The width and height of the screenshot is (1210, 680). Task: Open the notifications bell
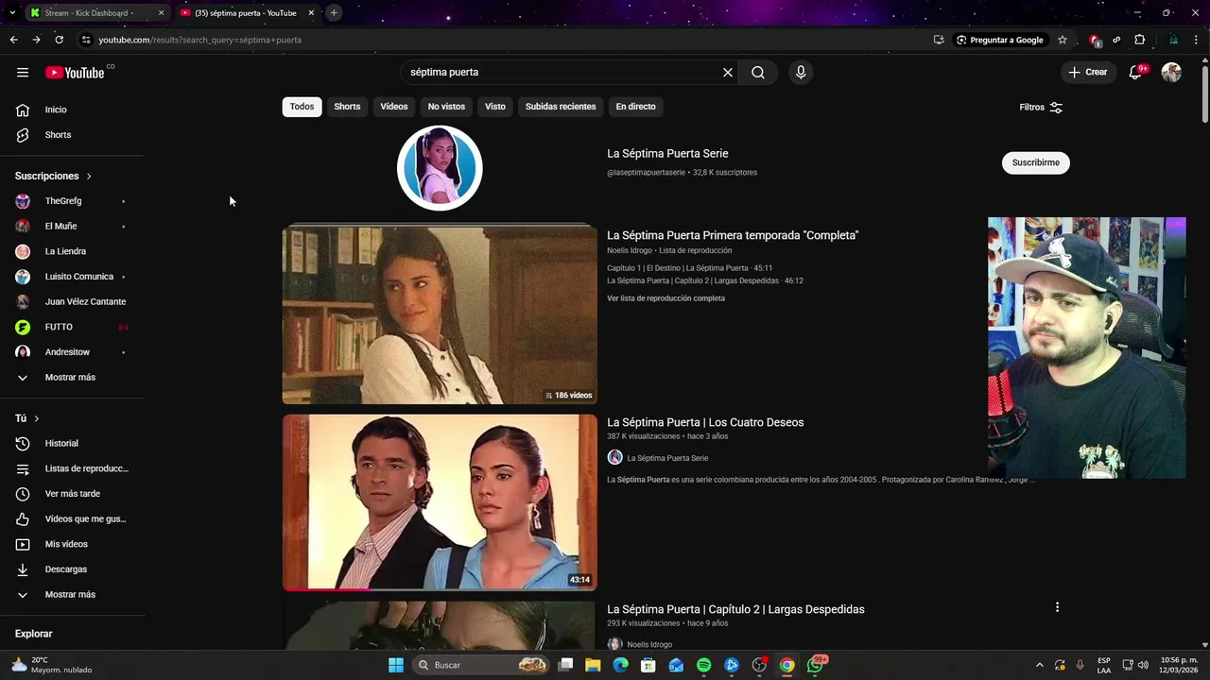[1136, 73]
